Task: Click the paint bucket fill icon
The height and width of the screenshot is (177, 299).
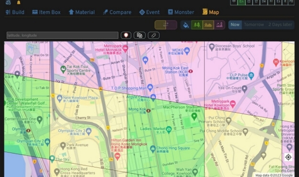Action: (x=186, y=25)
